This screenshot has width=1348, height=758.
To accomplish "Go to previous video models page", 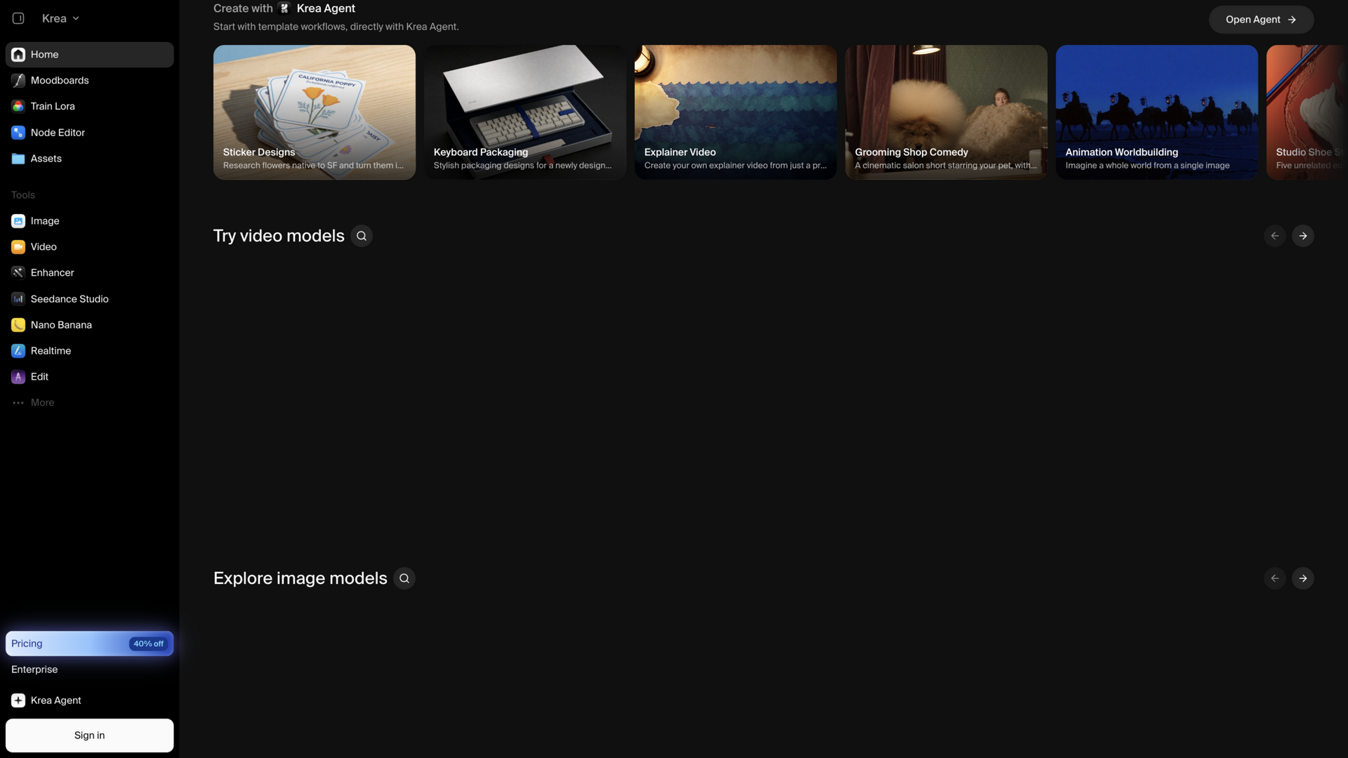I will point(1275,236).
